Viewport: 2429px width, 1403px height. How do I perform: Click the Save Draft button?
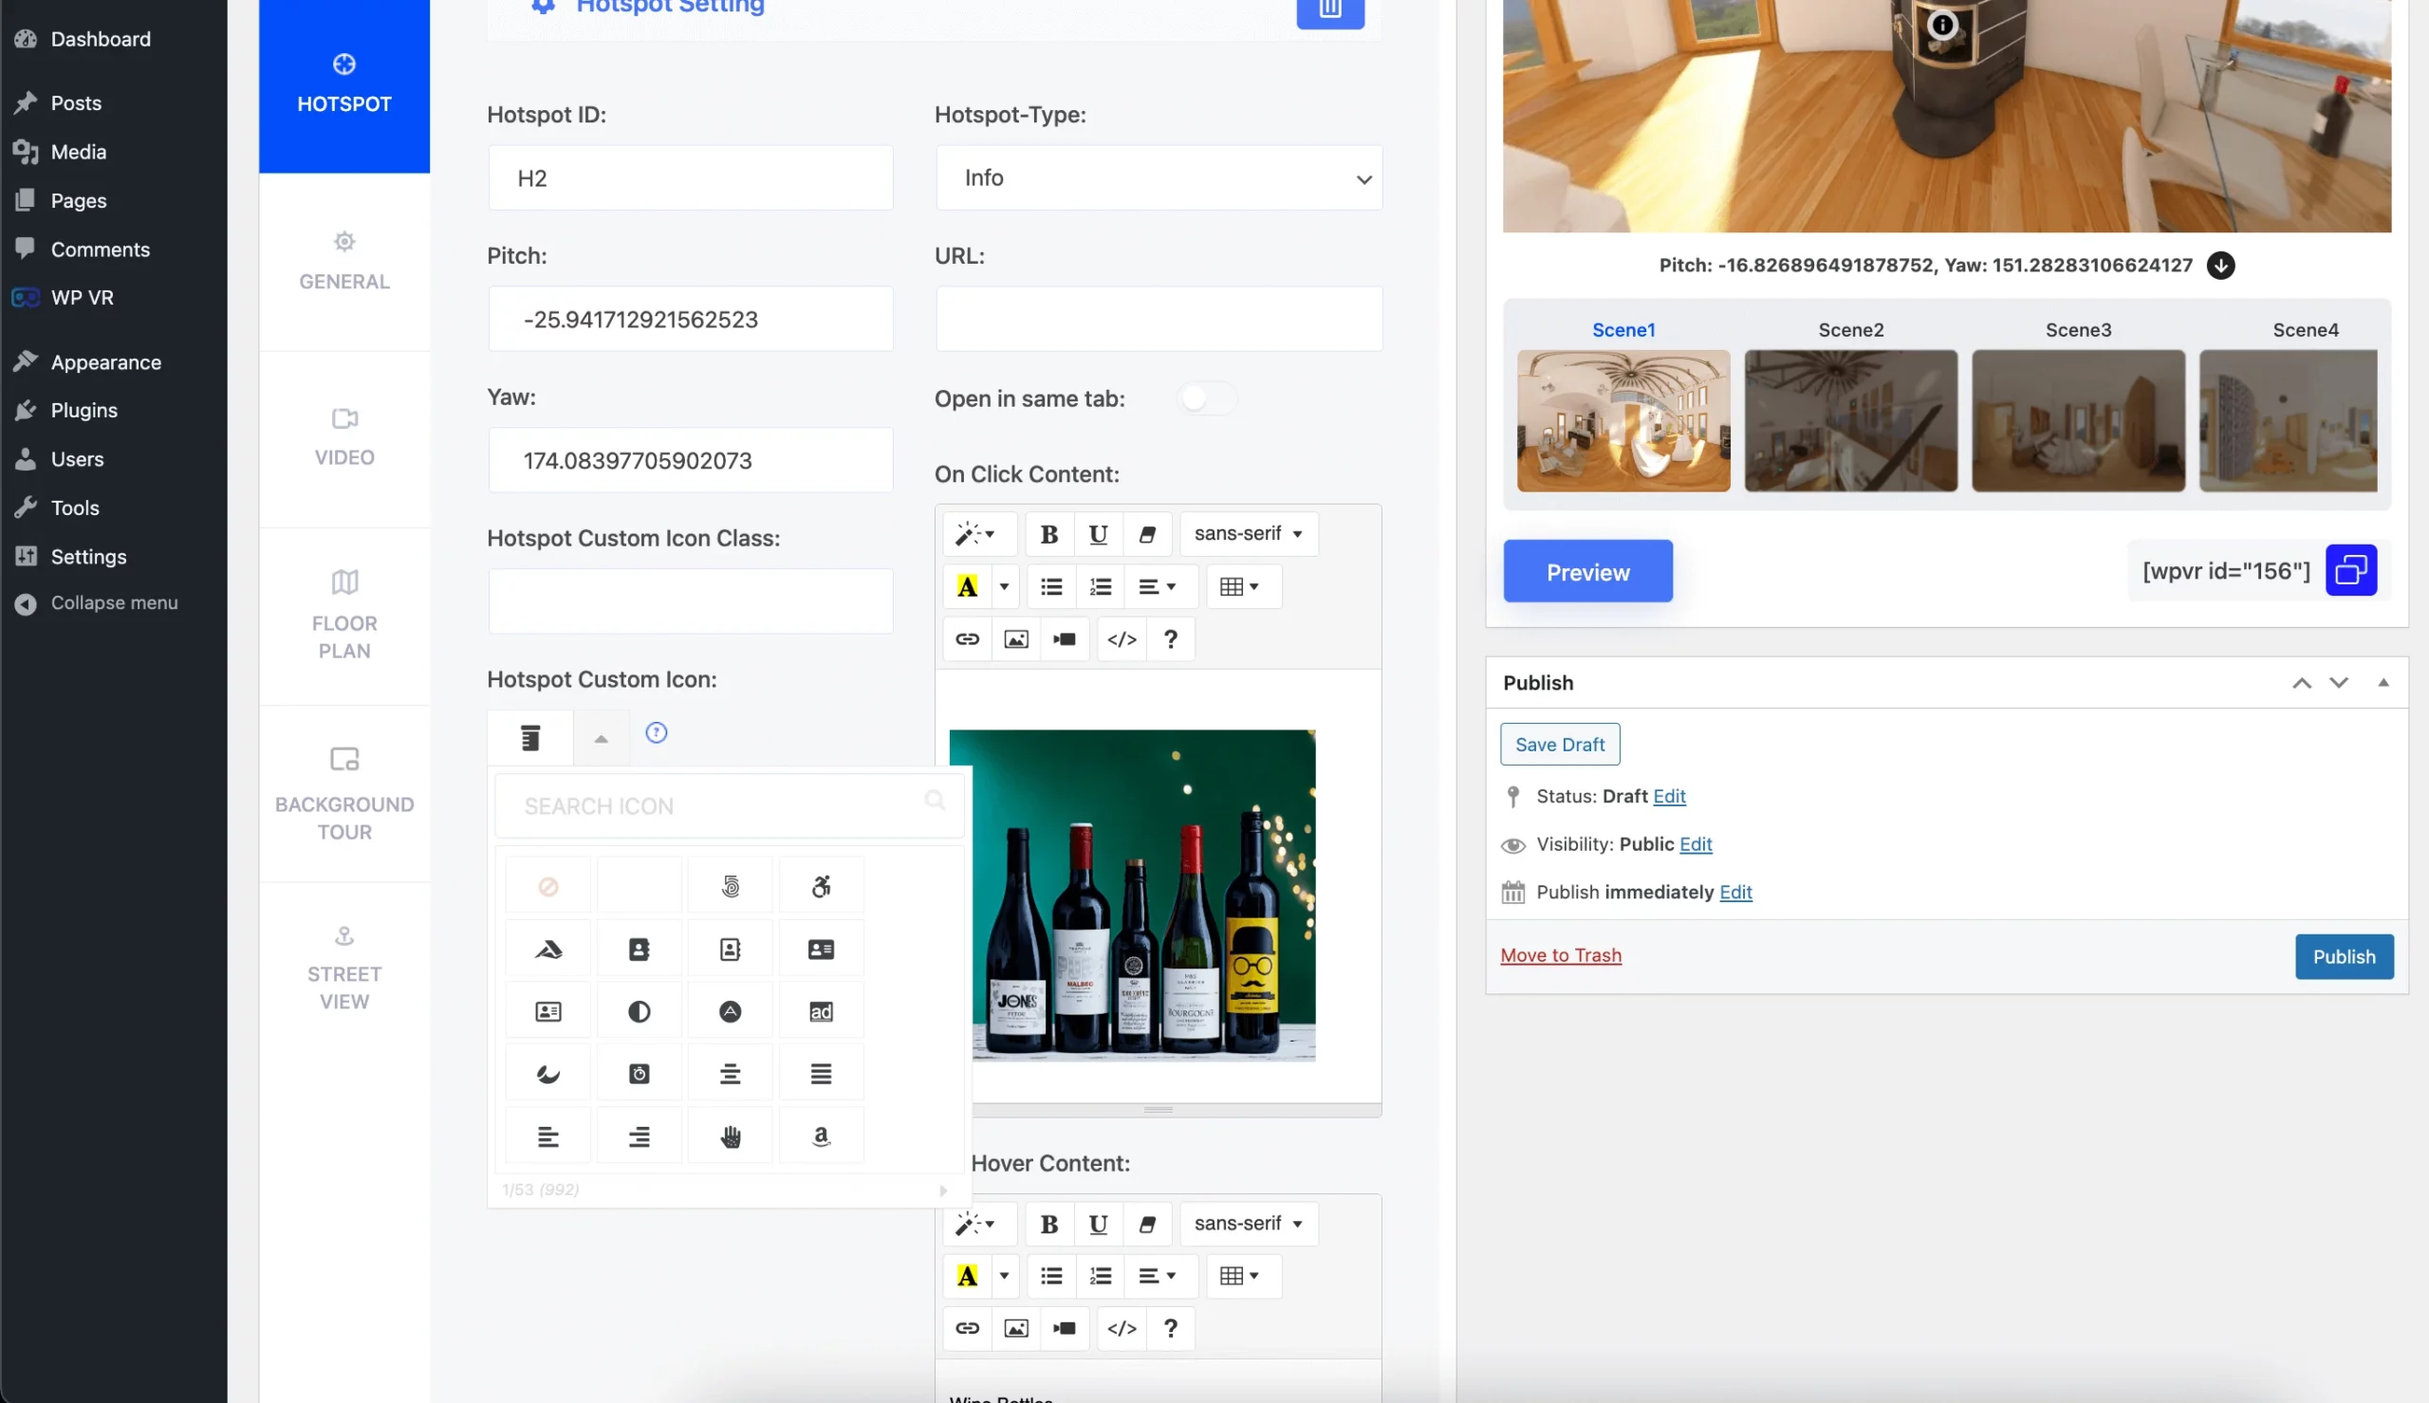(1560, 744)
